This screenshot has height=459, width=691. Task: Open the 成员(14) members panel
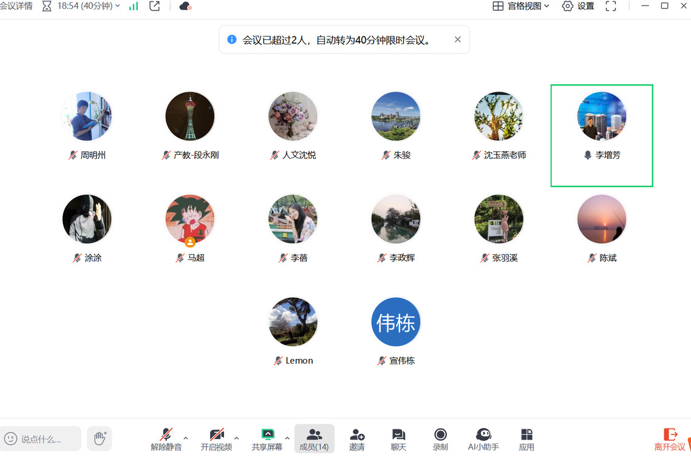coord(314,440)
